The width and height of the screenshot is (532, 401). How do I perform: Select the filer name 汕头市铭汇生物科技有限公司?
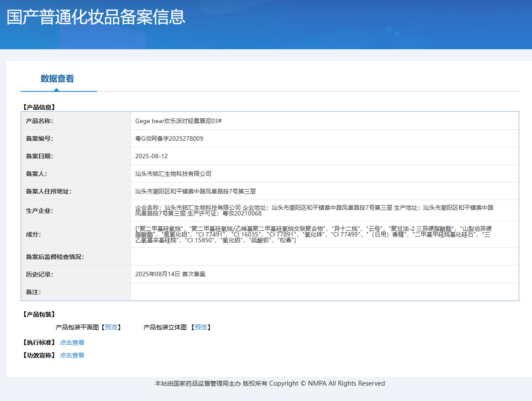click(174, 174)
